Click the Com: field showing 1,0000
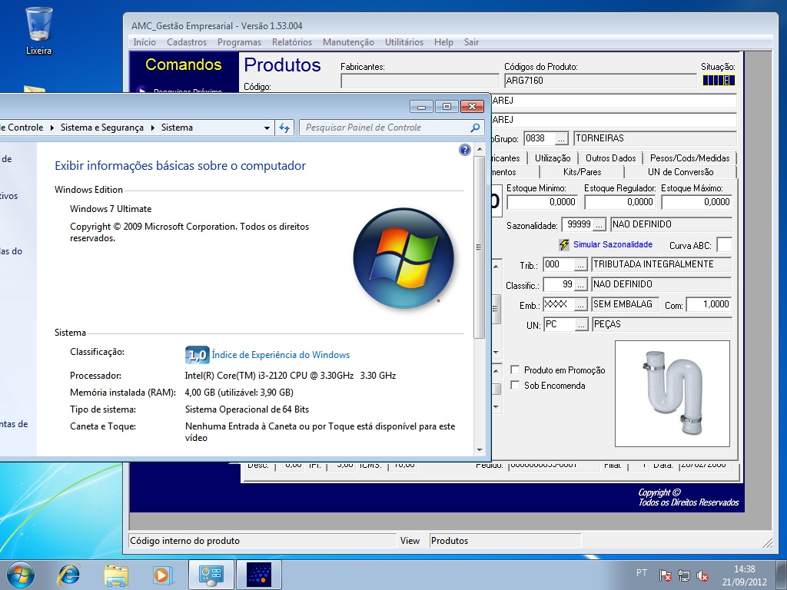Screen dimensions: 787x590 (709, 304)
